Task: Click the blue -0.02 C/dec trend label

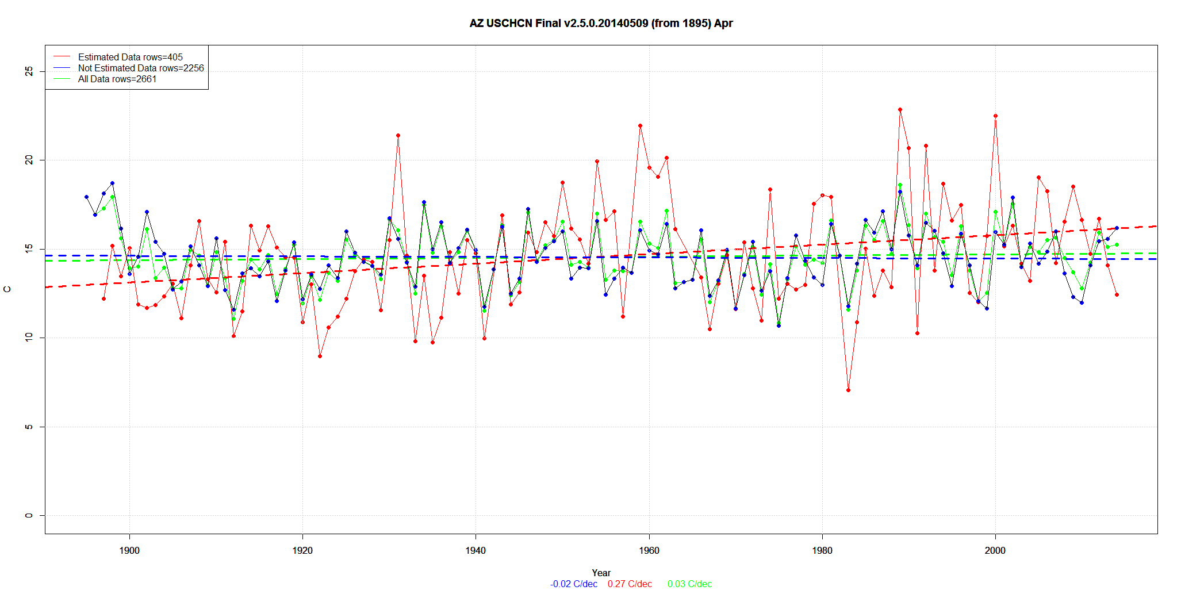Action: [x=573, y=584]
